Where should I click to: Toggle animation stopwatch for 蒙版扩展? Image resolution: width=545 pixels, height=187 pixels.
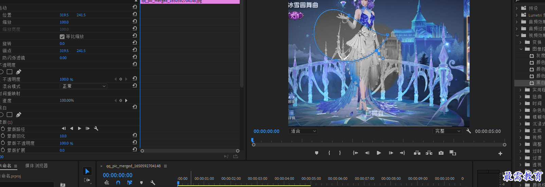pos(3,150)
